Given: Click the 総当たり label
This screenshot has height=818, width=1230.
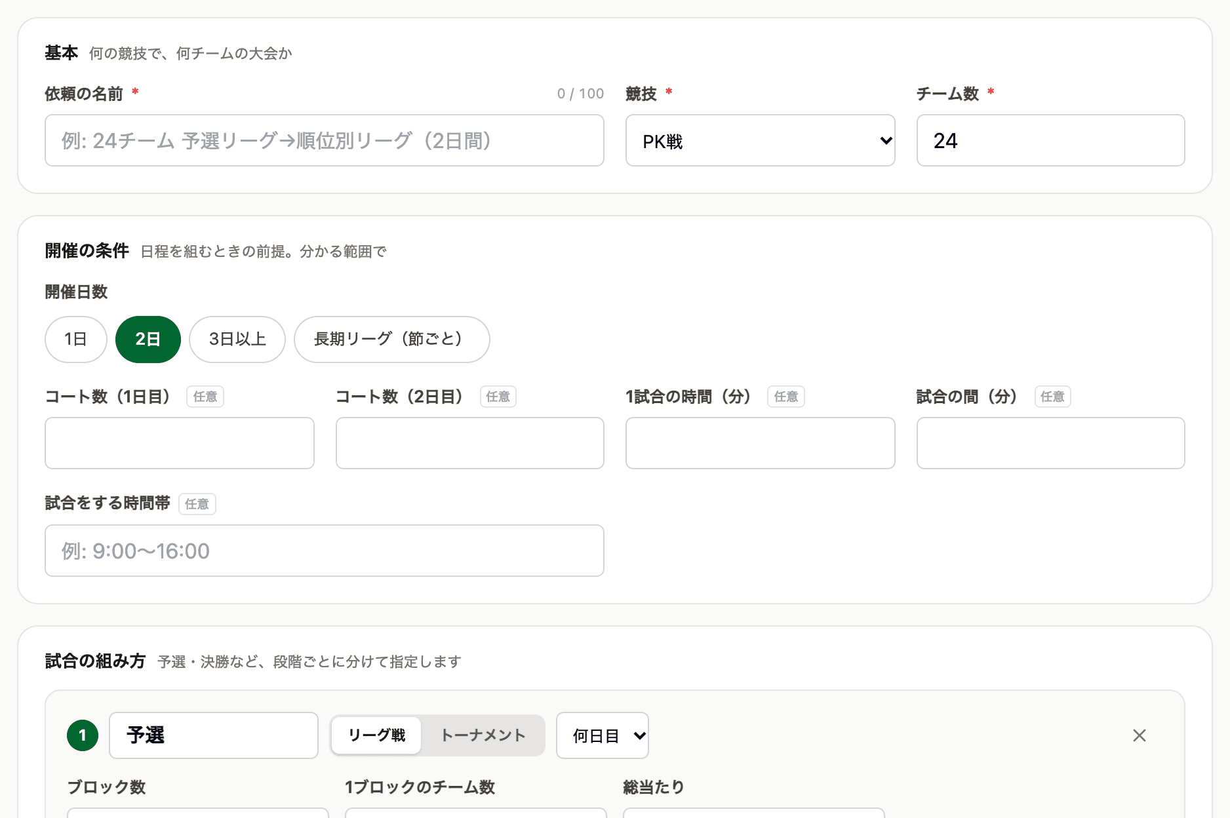Looking at the screenshot, I should (654, 787).
